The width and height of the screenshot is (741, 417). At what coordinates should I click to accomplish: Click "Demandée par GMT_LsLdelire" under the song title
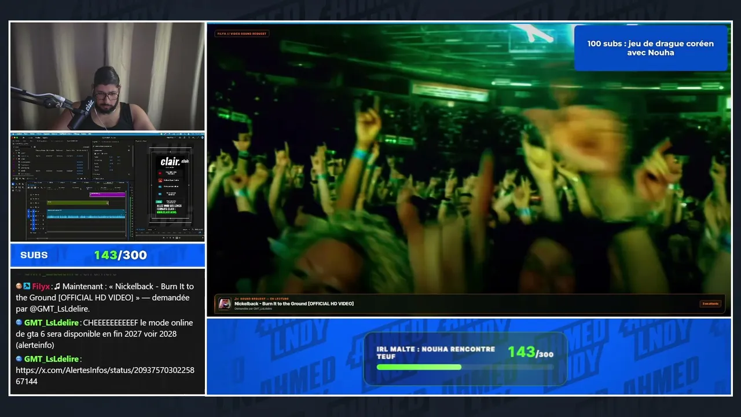click(254, 309)
